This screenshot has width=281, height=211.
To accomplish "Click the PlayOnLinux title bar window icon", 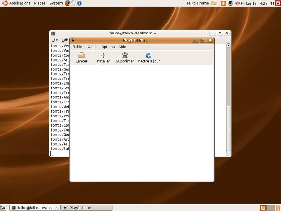I will coord(73,40).
